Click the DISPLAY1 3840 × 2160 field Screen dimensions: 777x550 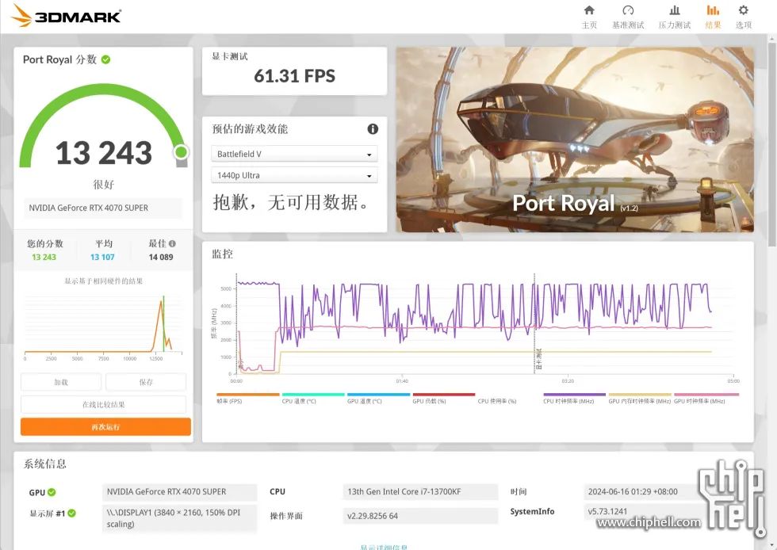(x=179, y=518)
